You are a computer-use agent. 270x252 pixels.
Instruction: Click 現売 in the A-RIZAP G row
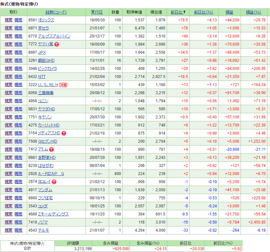(x=18, y=174)
